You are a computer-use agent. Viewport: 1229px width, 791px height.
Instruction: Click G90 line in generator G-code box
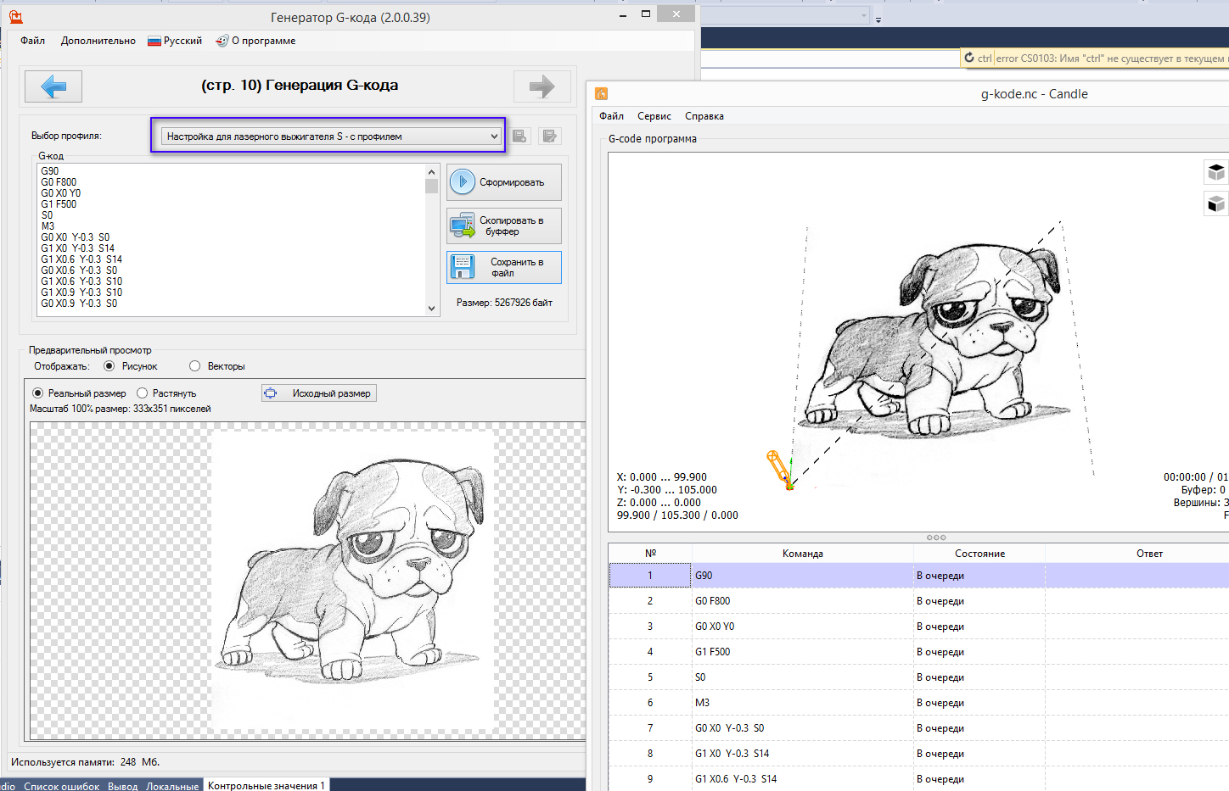[x=50, y=171]
